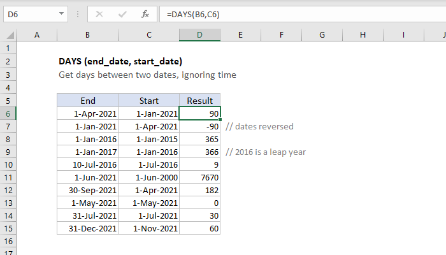
Task: Click the title cell 'DAYS (end_date, start_date)'
Action: coord(120,61)
